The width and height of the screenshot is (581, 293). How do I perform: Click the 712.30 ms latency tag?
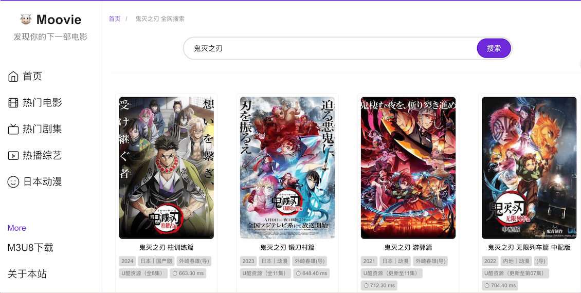379,286
